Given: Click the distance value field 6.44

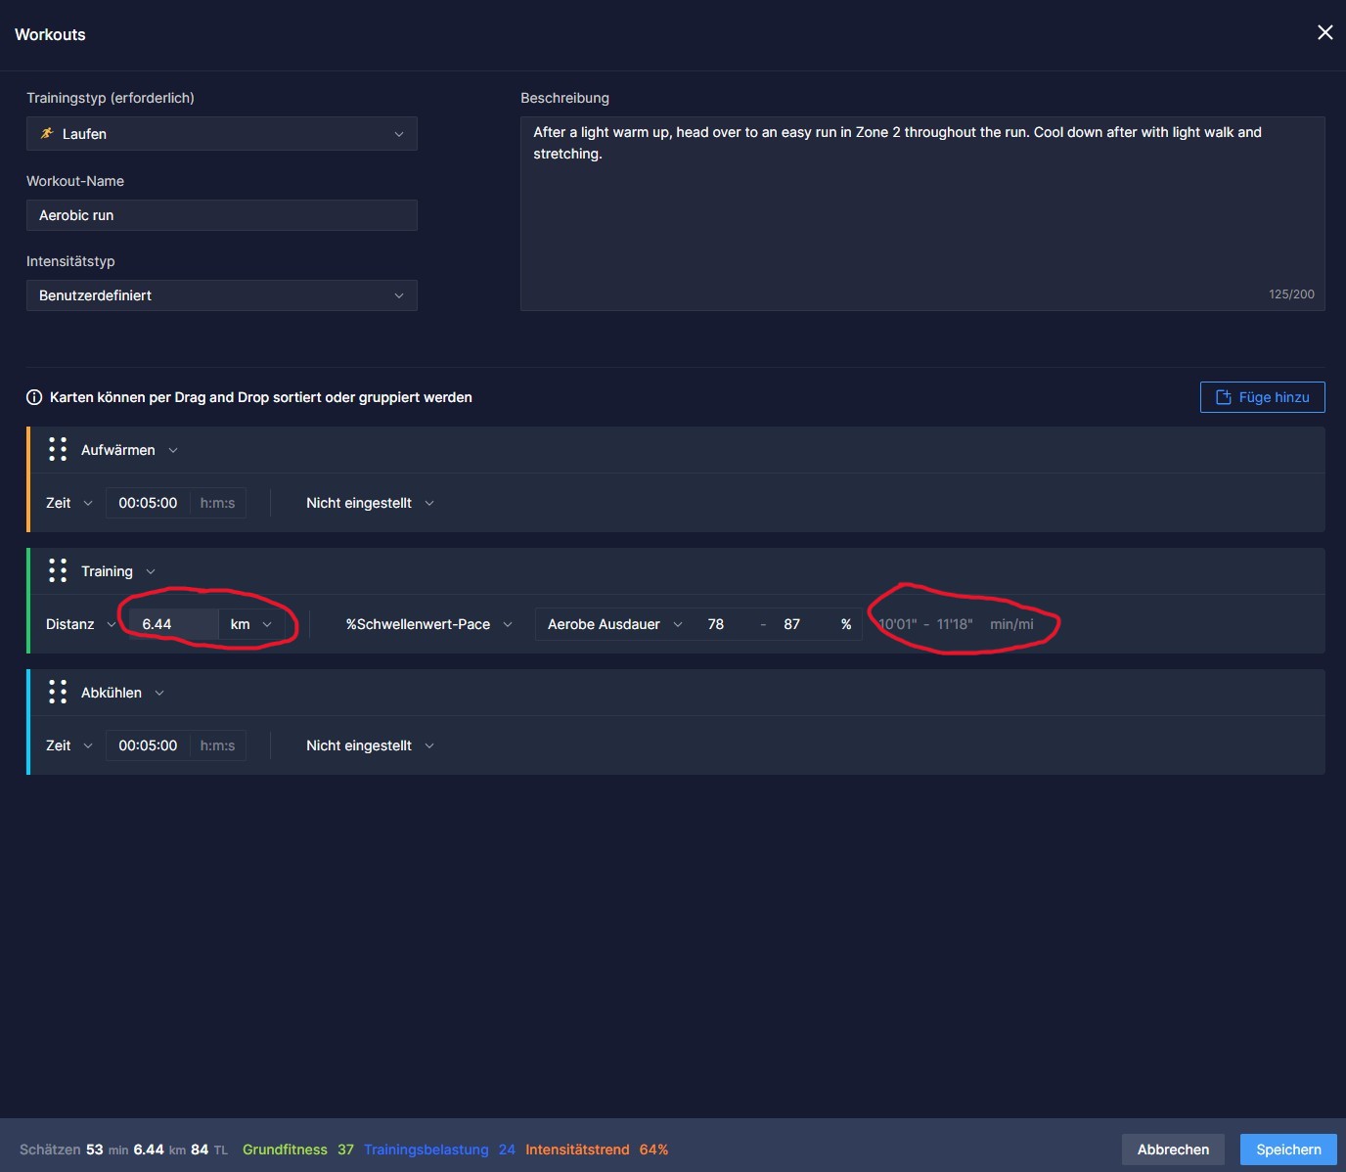Looking at the screenshot, I should tap(173, 624).
